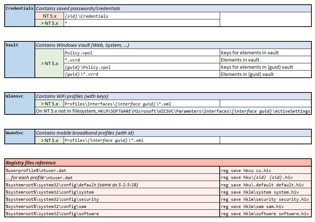This screenshot has width=315, height=222.
Task: Click 'reg save hklm\software software.hiv' command
Action: point(265,214)
